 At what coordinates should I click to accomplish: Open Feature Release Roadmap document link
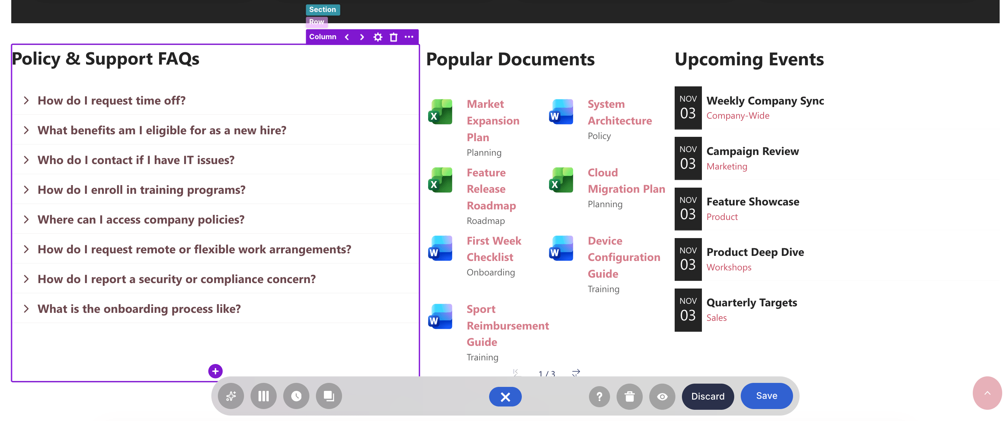click(x=491, y=189)
